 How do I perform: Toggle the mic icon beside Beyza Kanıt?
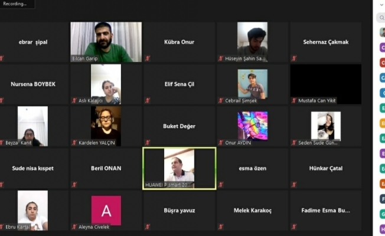coord(2,142)
